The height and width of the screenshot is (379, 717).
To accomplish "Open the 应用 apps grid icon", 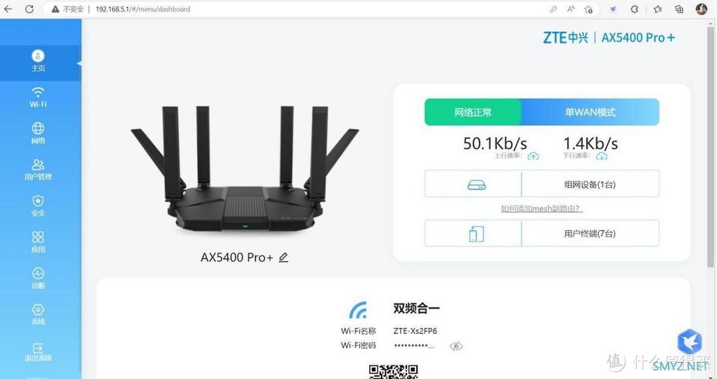I will (38, 242).
